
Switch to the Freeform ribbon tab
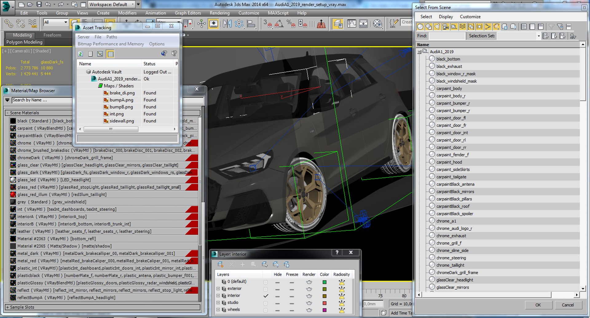pyautogui.click(x=52, y=35)
